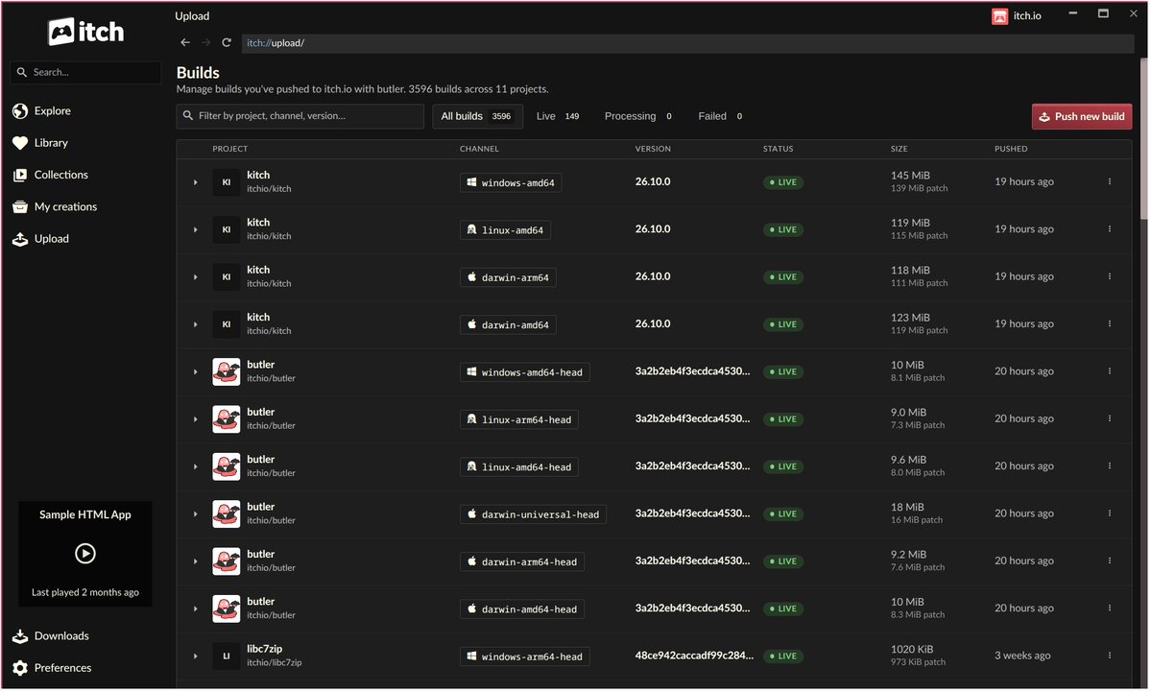Click itch.io account avatar icon
The width and height of the screenshot is (1151, 692).
(1000, 16)
